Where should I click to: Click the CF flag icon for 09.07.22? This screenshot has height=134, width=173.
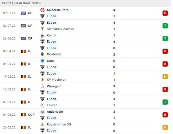[23, 13]
